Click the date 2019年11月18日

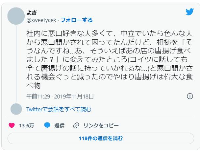(74, 97)
